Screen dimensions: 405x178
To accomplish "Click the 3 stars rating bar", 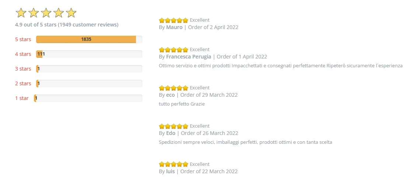I will pyautogui.click(x=89, y=69).
